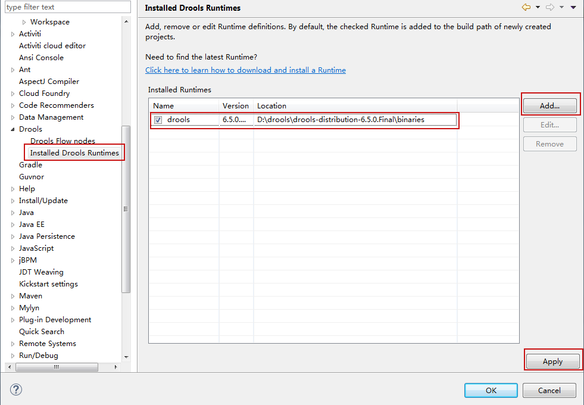This screenshot has width=584, height=405.
Task: Open the forward history dropdown arrow
Action: (561, 8)
